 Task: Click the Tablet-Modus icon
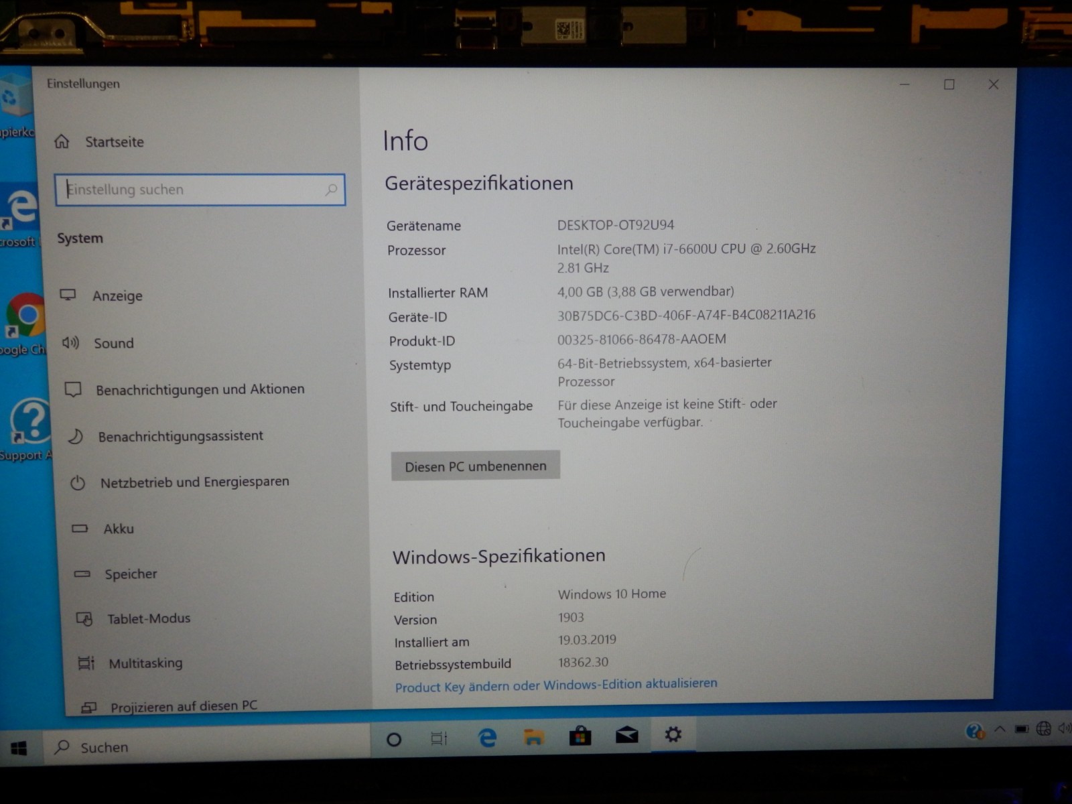84,618
